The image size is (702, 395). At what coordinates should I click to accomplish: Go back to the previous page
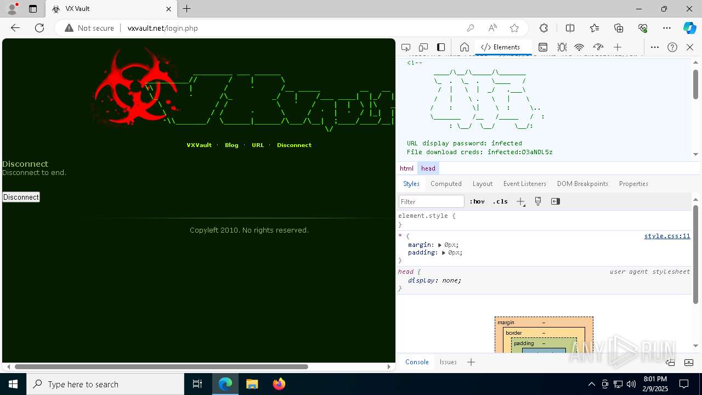pos(15,28)
